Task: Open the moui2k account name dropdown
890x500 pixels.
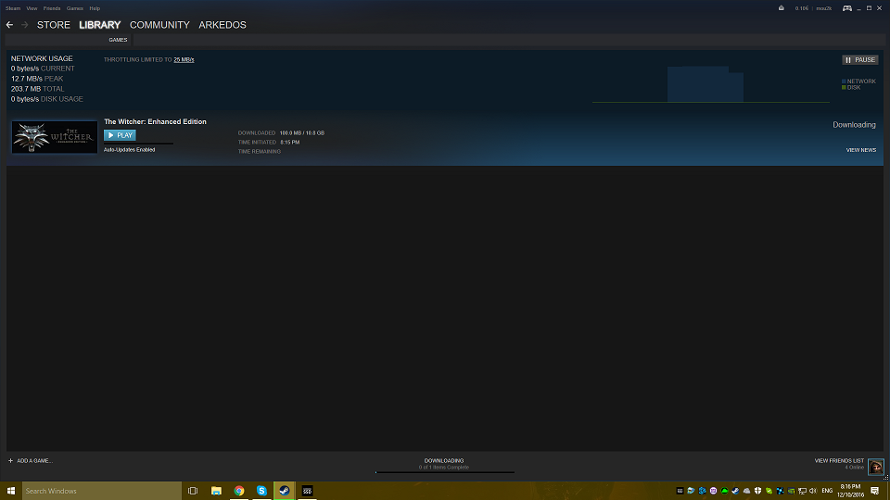Action: [823, 8]
